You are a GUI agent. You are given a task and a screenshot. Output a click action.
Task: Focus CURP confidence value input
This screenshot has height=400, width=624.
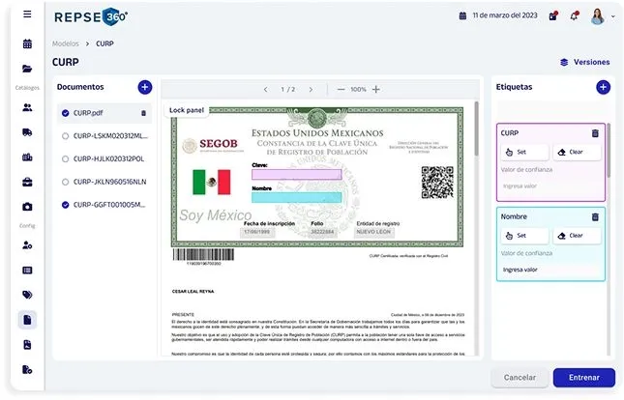tap(550, 186)
